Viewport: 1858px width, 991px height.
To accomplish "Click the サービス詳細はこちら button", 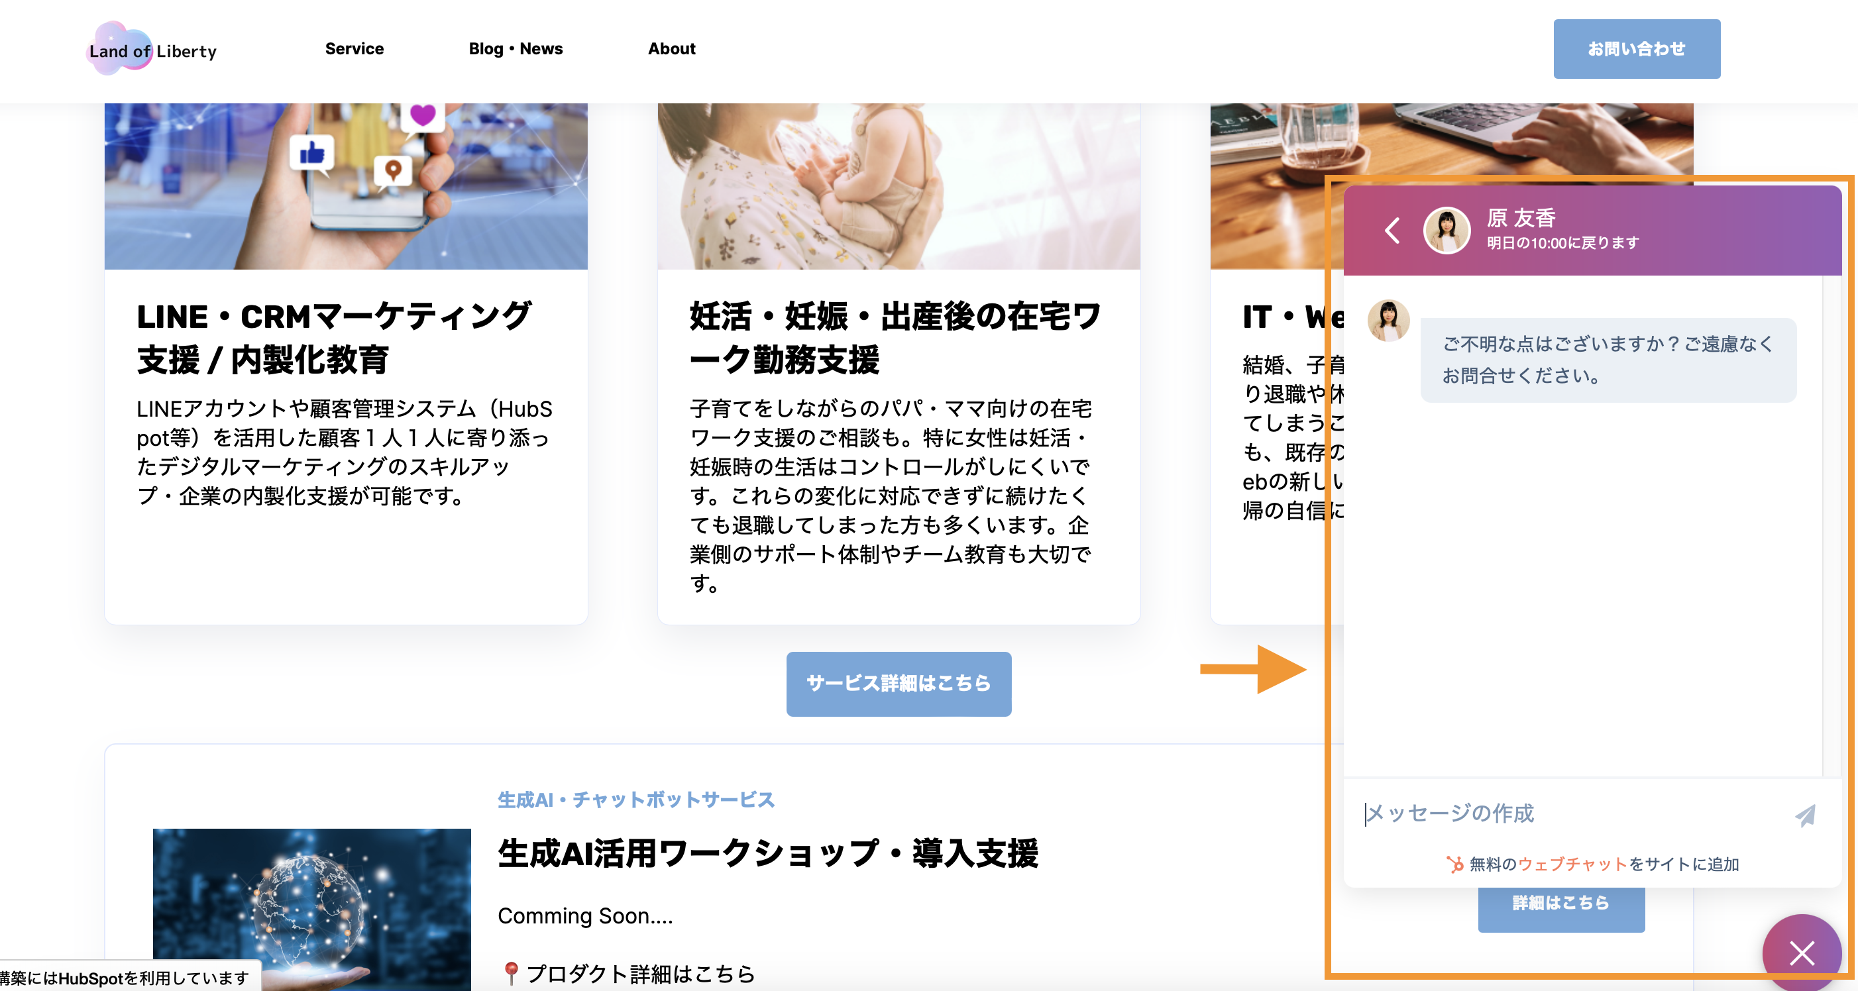I will 899,683.
